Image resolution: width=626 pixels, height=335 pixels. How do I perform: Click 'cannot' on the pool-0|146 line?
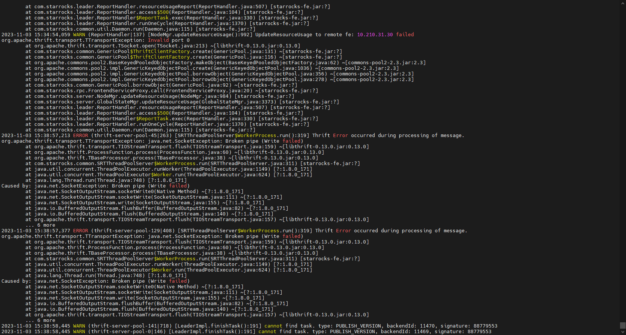pos(267,332)
